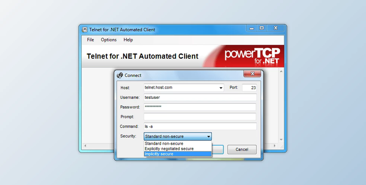Click into the Port field
Screen dimensions: 366x185
(x=249, y=88)
